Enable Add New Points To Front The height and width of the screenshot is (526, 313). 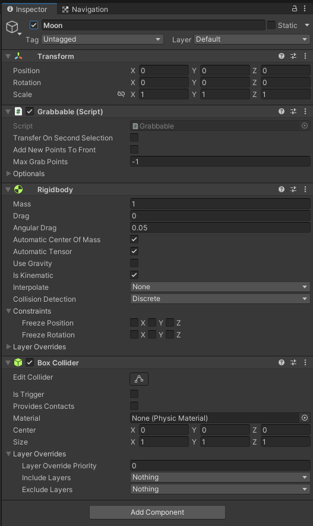pos(134,149)
